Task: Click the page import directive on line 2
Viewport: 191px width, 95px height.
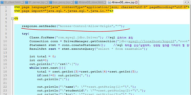Action: pos(64,11)
